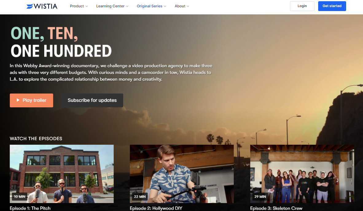363x211 pixels.
Task: Click Subscribe for updates button
Action: pos(92,100)
